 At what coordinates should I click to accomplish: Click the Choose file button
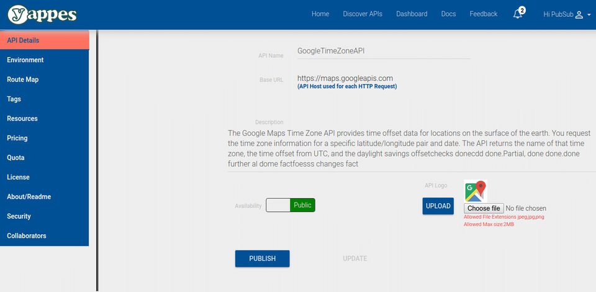point(484,208)
